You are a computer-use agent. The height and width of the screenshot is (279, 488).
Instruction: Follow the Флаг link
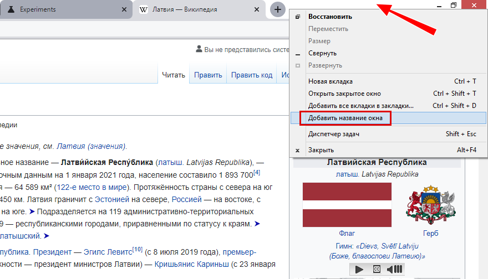coord(347,233)
